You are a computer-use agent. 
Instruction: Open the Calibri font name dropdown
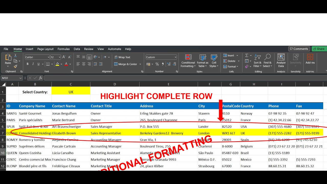(48, 57)
